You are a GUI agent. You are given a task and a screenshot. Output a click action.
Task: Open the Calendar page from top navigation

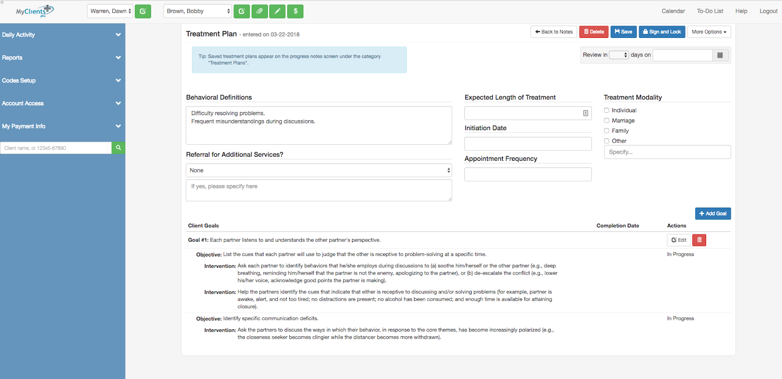[673, 11]
